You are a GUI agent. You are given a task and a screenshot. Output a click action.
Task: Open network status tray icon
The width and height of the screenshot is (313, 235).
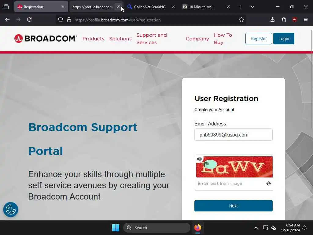click(x=266, y=228)
